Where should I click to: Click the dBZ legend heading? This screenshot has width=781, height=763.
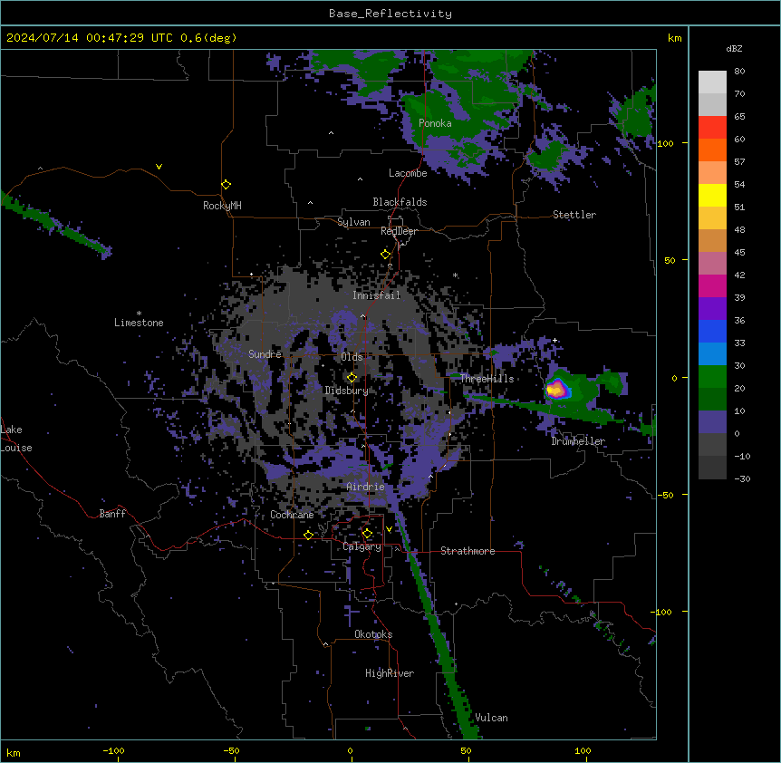734,48
